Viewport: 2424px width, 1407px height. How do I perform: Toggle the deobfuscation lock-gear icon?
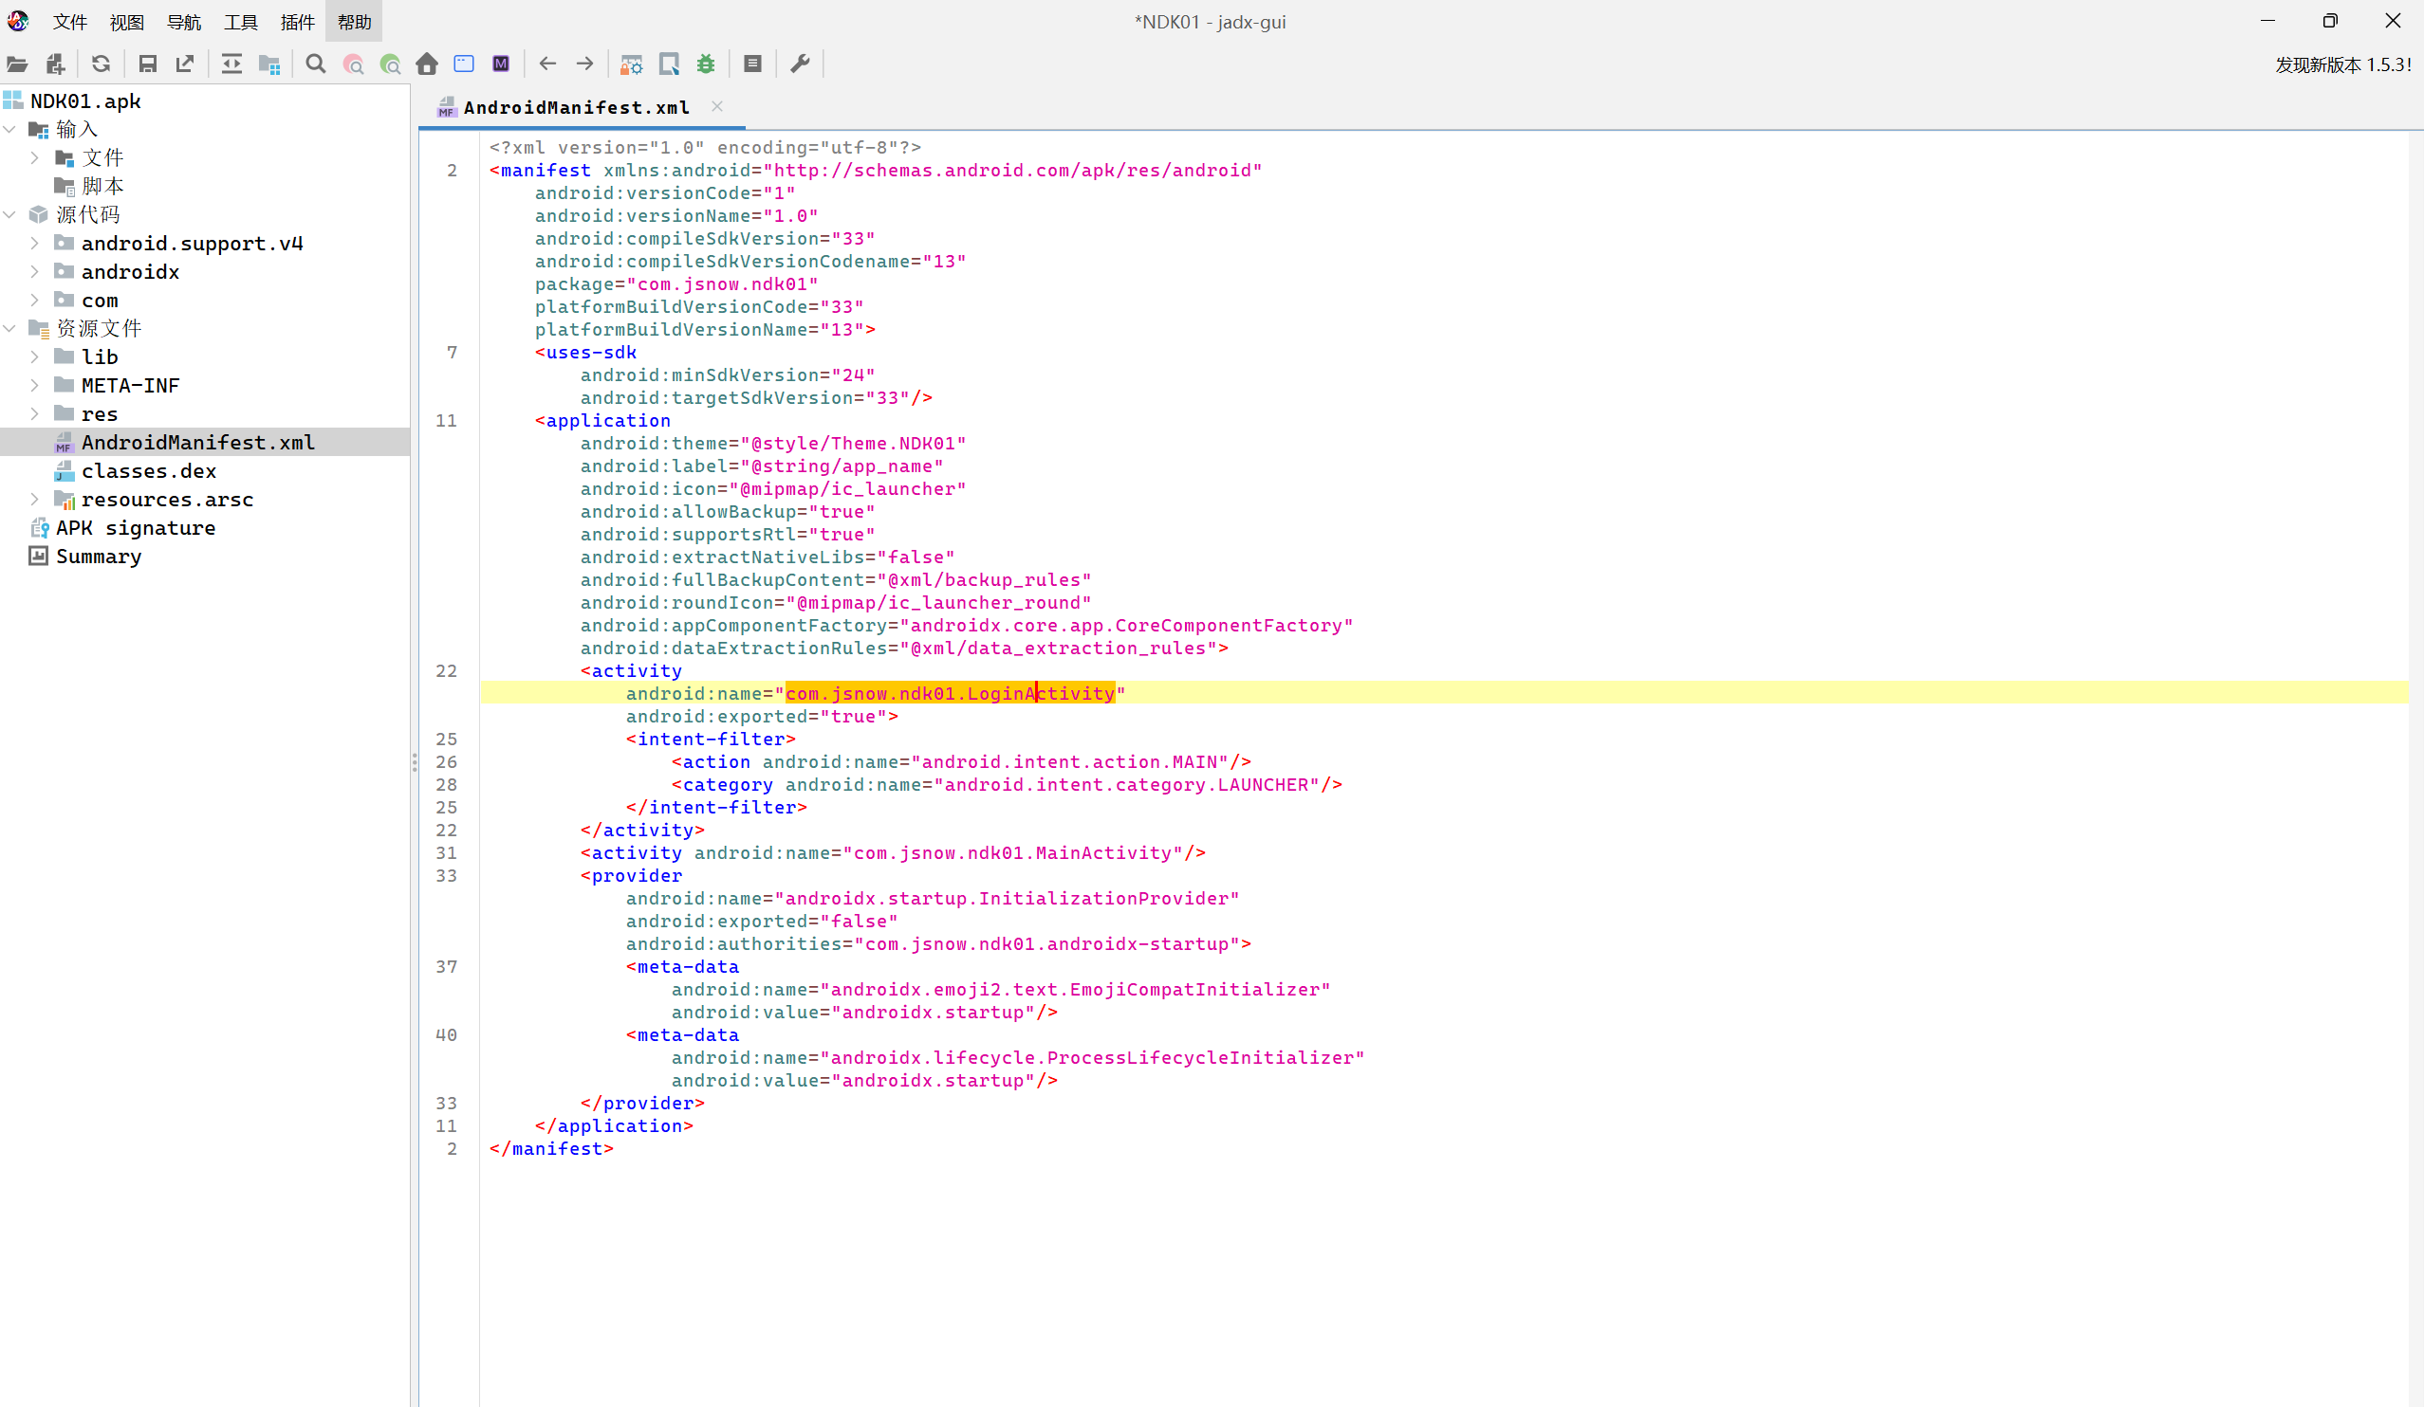coord(631,64)
